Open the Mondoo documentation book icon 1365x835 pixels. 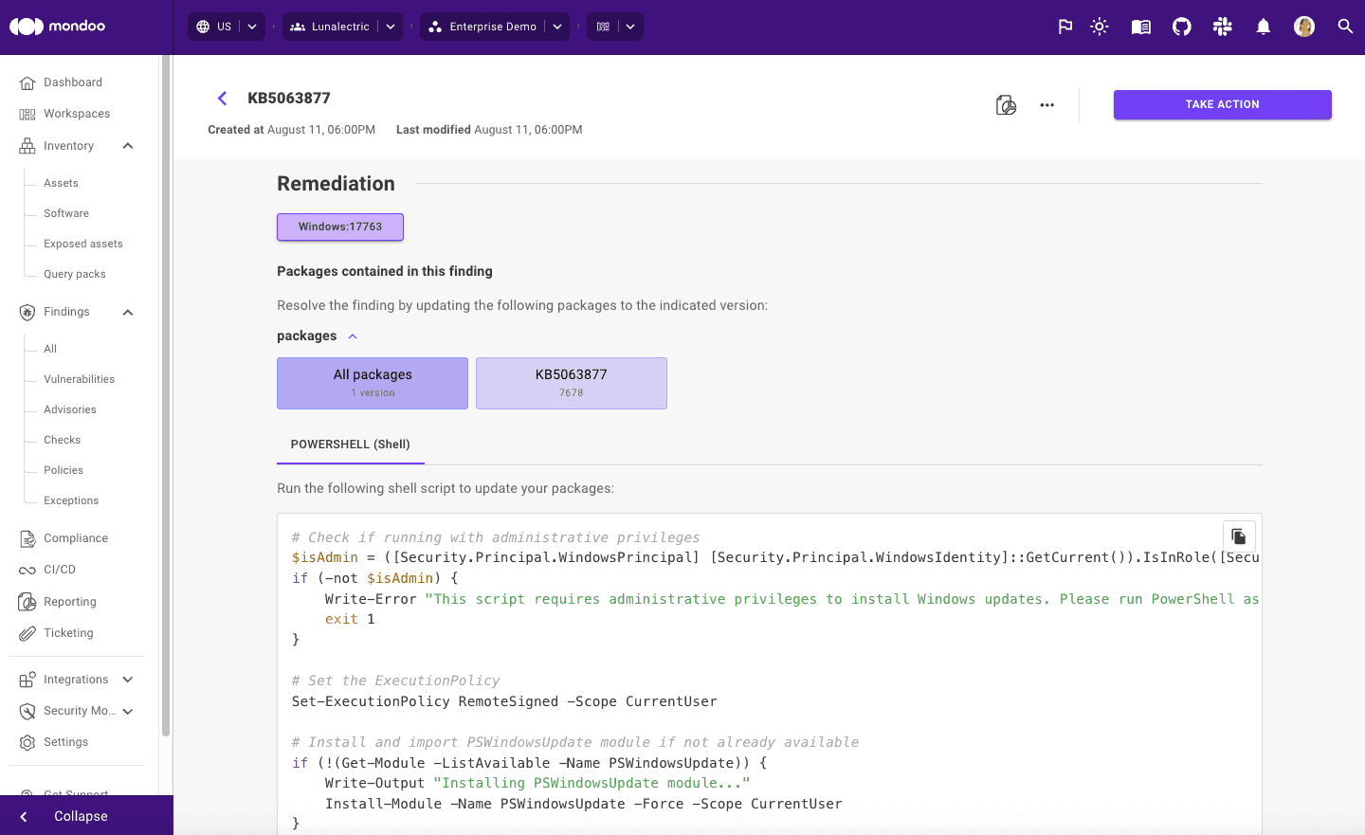tap(1140, 26)
